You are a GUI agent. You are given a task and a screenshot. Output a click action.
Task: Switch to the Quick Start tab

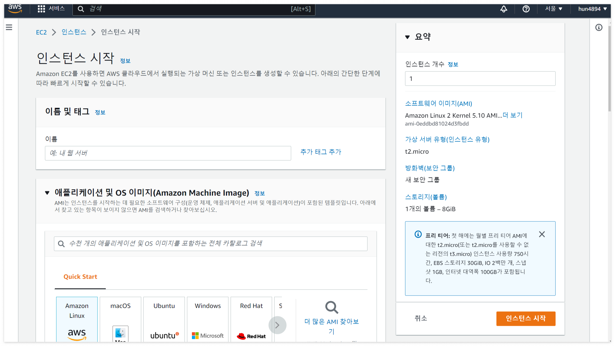tap(80, 277)
